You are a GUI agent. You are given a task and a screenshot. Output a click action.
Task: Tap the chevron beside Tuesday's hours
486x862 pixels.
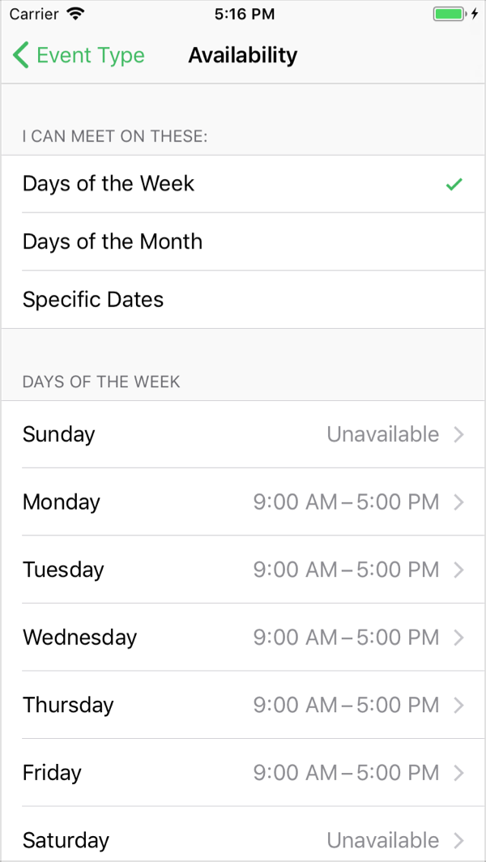459,570
